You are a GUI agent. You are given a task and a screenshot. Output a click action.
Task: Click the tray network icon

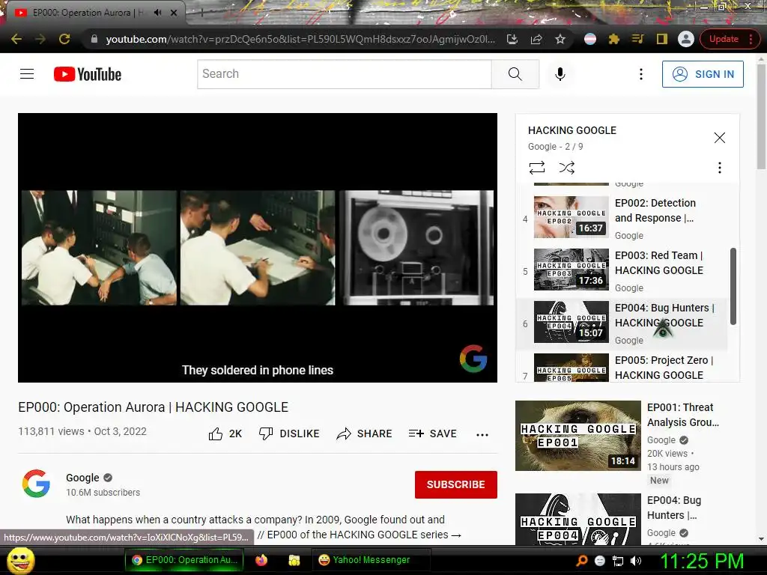(618, 561)
